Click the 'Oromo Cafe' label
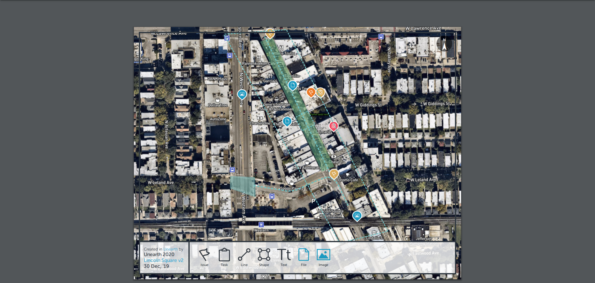The height and width of the screenshot is (283, 595). point(348,180)
